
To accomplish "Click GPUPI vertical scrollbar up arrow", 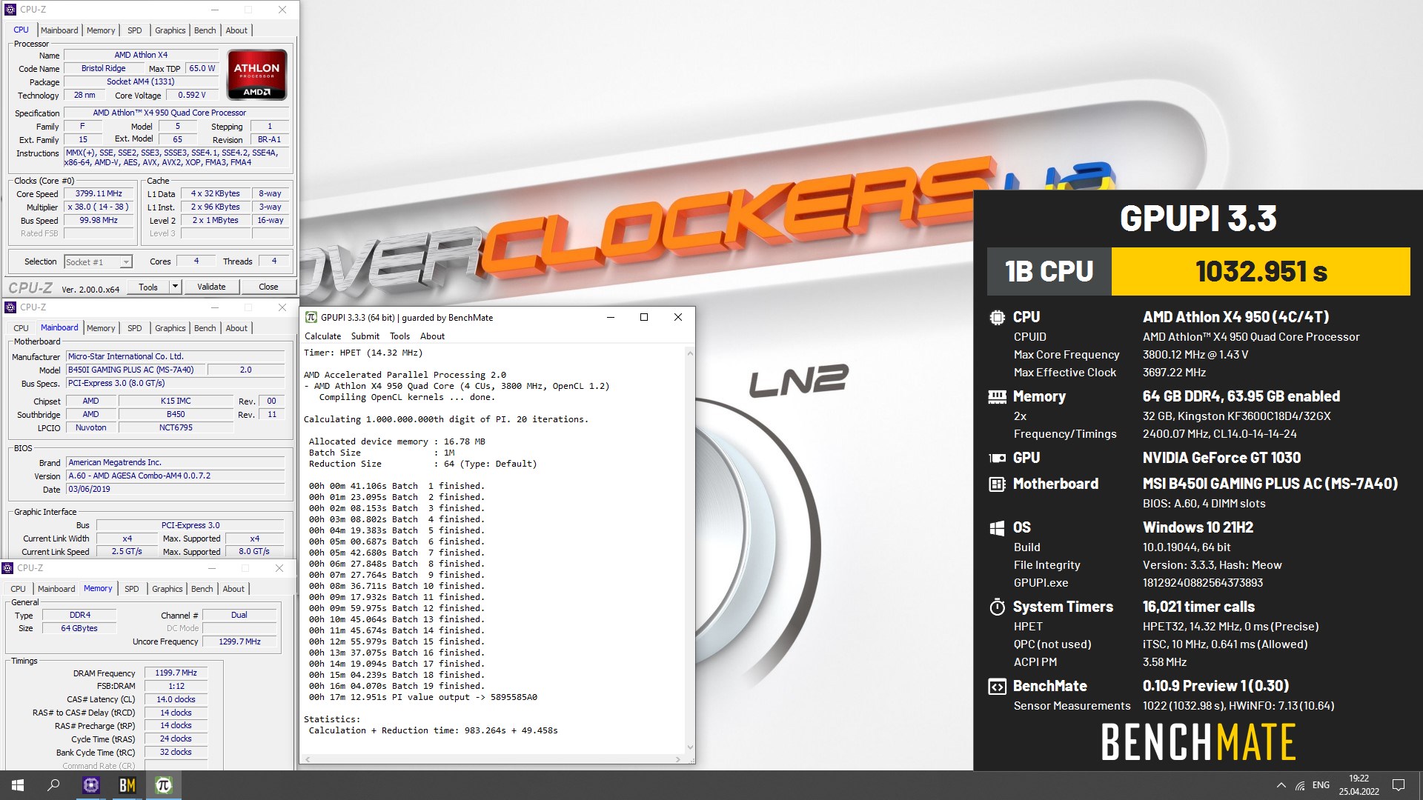I will [690, 353].
